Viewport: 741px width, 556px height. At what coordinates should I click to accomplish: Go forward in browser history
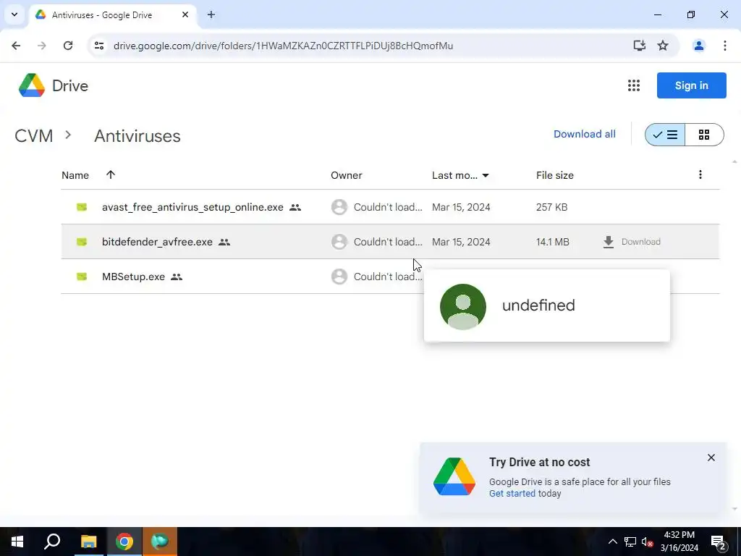click(x=41, y=46)
